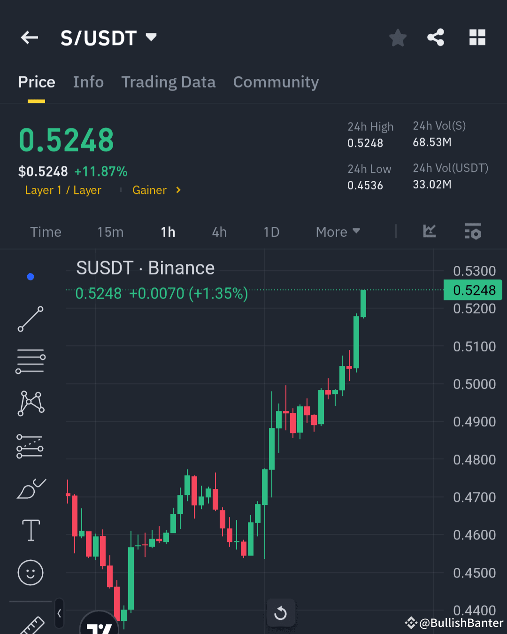Open the More timeframes dropdown
The height and width of the screenshot is (634, 507).
pos(337,232)
